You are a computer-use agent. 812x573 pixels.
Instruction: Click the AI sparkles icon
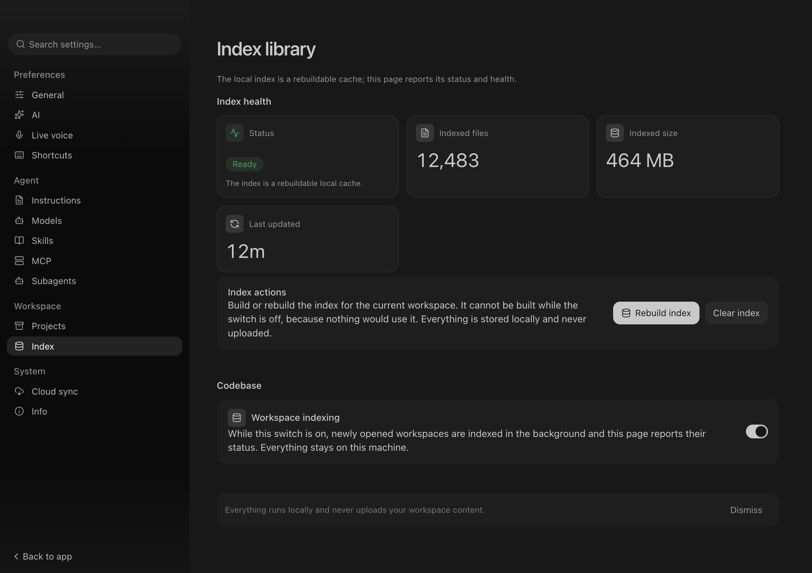(x=19, y=115)
